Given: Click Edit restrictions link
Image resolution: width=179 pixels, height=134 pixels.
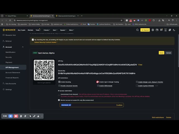Looking at the screenshot, I should (158, 117).
